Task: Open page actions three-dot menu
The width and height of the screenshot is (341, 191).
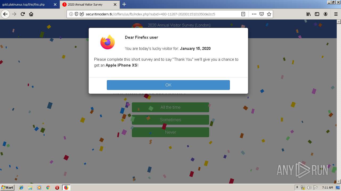Action: (254, 14)
